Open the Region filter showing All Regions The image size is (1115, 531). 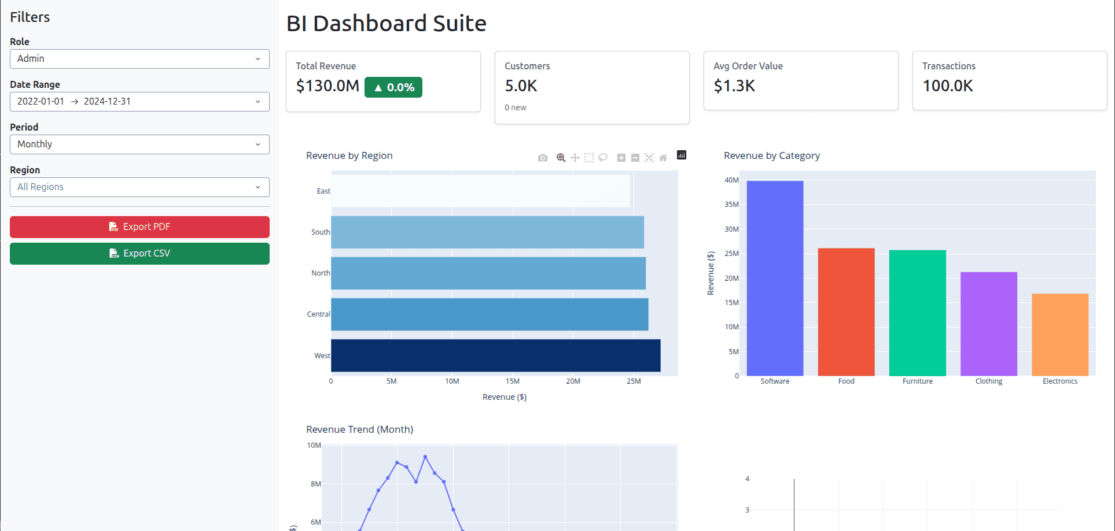click(x=139, y=187)
